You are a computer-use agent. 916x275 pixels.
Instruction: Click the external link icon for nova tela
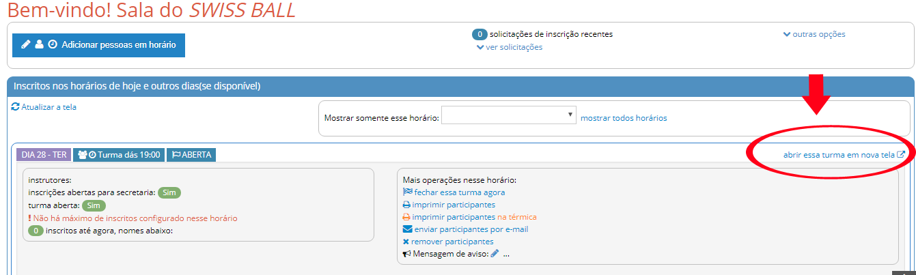pyautogui.click(x=901, y=155)
